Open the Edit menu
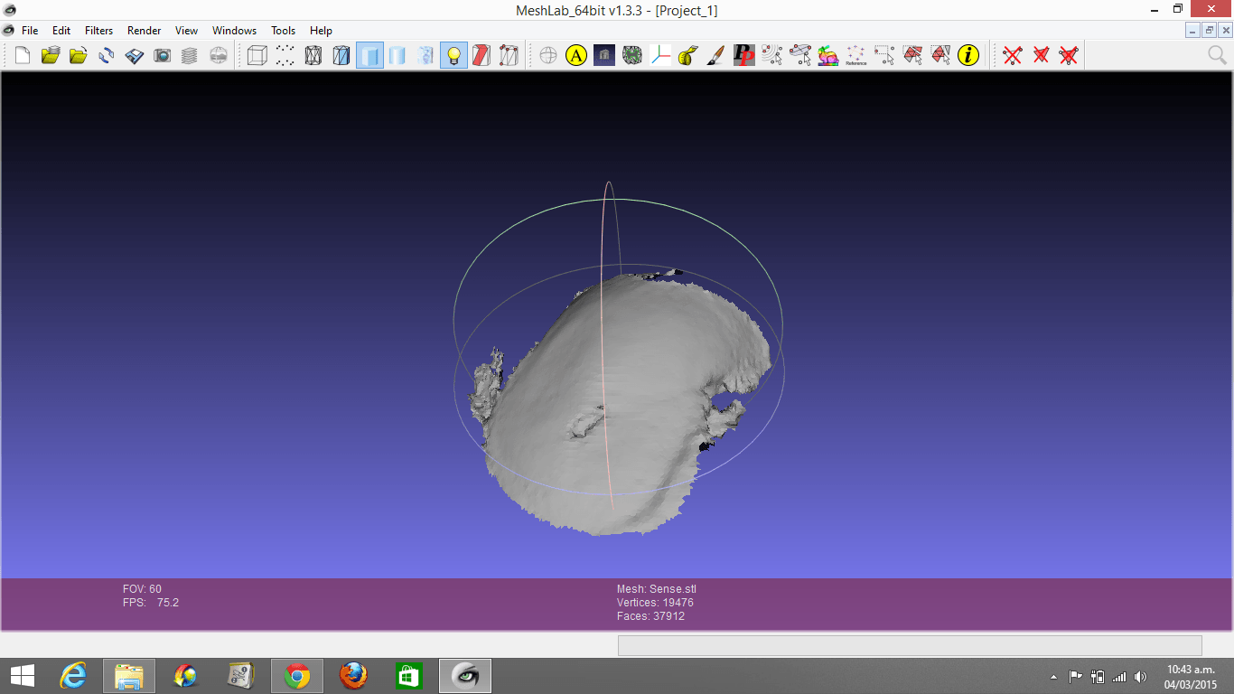 (x=61, y=30)
